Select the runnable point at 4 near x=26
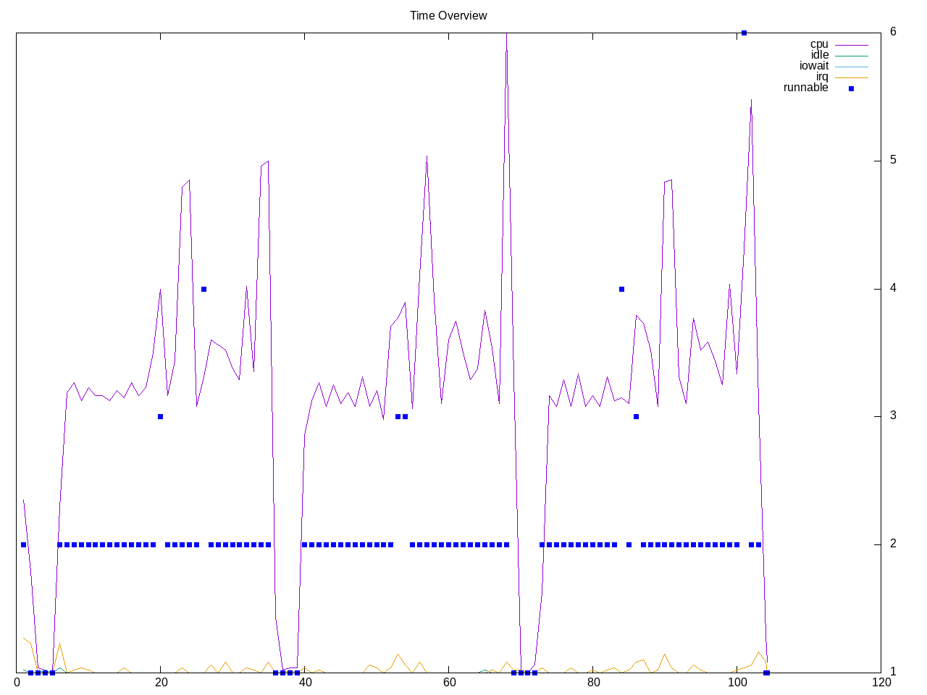The height and width of the screenshot is (695, 927). [x=204, y=289]
